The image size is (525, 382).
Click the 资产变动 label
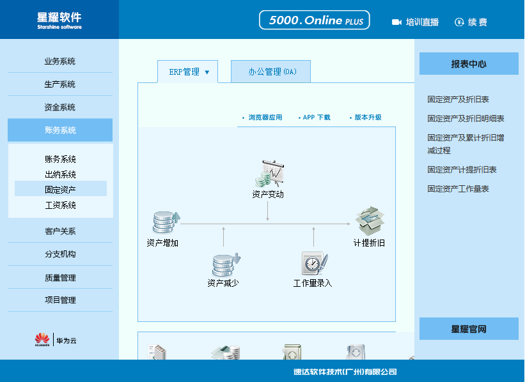(x=268, y=194)
